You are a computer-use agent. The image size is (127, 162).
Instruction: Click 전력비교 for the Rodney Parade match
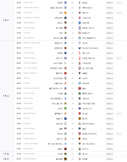pyautogui.click(x=110, y=154)
